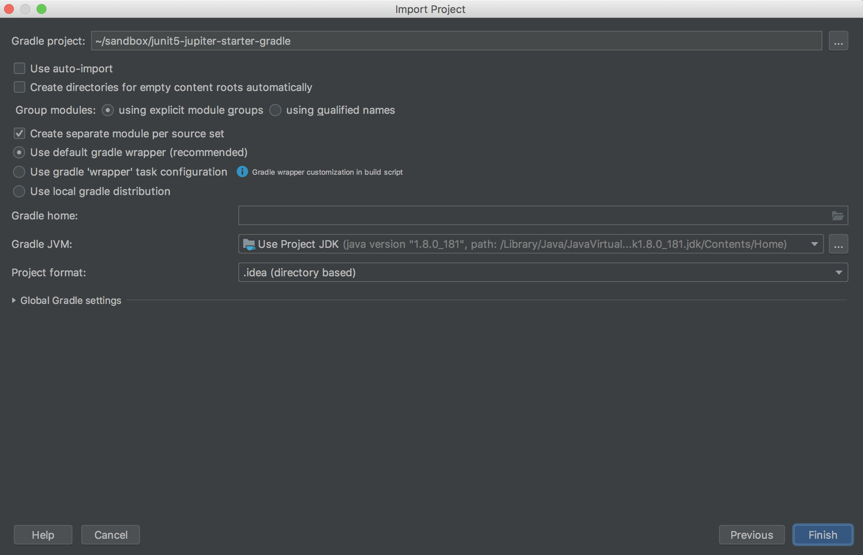Open the Gradle JVM dropdown
This screenshot has height=555, width=863.
click(814, 244)
